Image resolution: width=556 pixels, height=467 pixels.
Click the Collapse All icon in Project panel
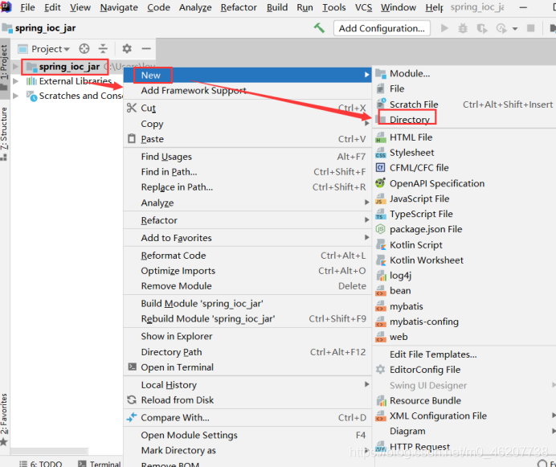[x=103, y=48]
